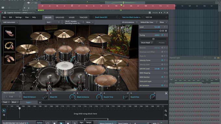This screenshot has width=221, height=124.
Task: Add a new song track with plus
Action: [x=40, y=102]
